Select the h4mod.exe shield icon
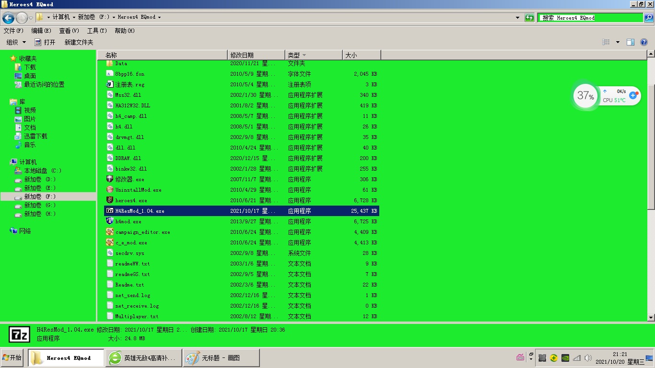This screenshot has width=655, height=368. (x=110, y=221)
